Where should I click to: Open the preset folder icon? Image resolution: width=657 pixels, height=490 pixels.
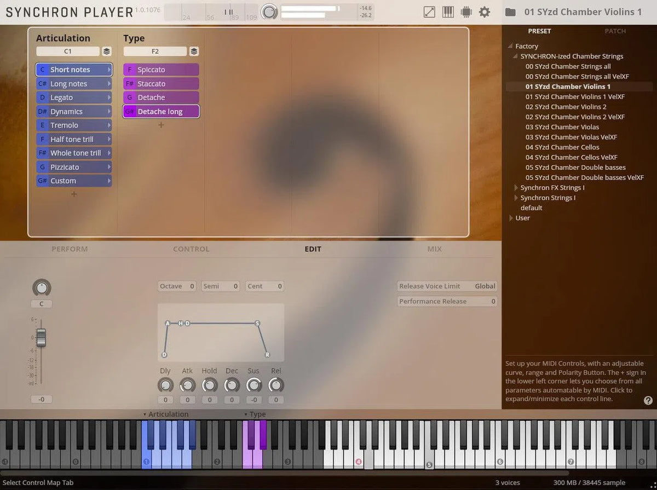tap(510, 12)
